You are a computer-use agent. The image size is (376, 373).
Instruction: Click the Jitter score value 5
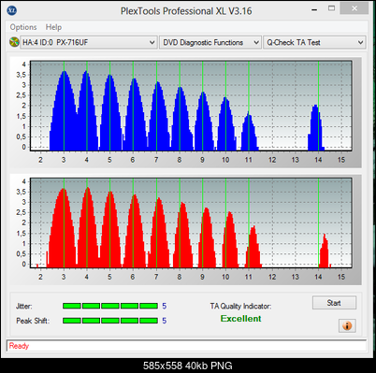click(165, 306)
